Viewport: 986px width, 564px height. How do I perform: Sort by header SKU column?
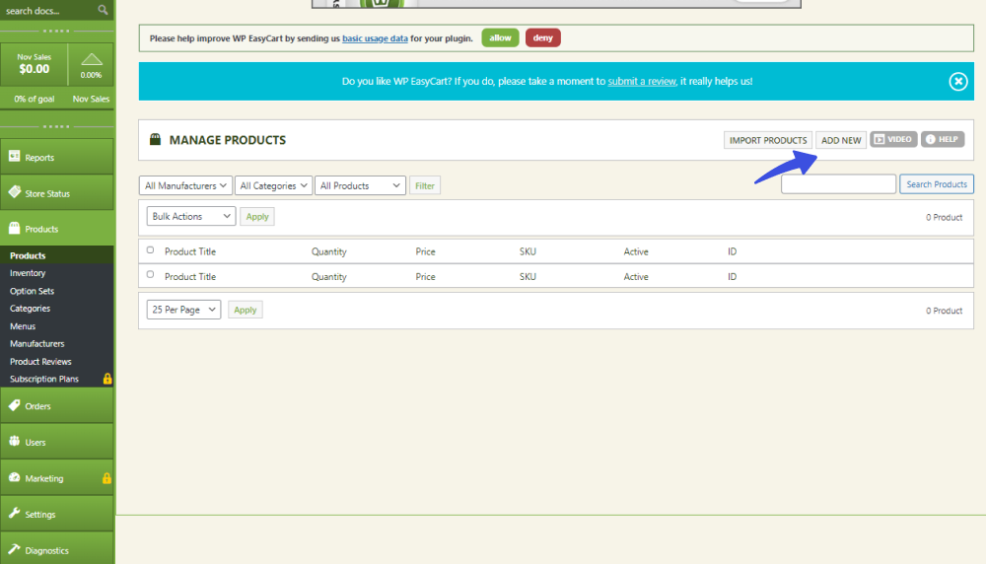[528, 251]
